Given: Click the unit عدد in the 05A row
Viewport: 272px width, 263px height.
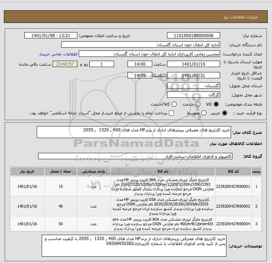Looking at the screenshot, I should (94, 206).
